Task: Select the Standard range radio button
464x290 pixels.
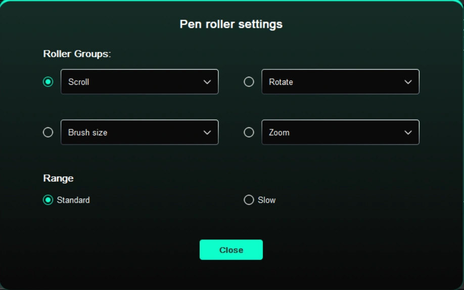Action: pyautogui.click(x=48, y=200)
